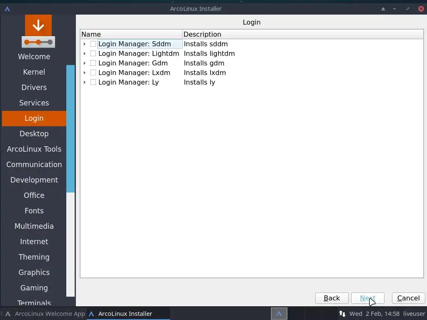Expand the Login Manager: Ly tree row

(84, 82)
